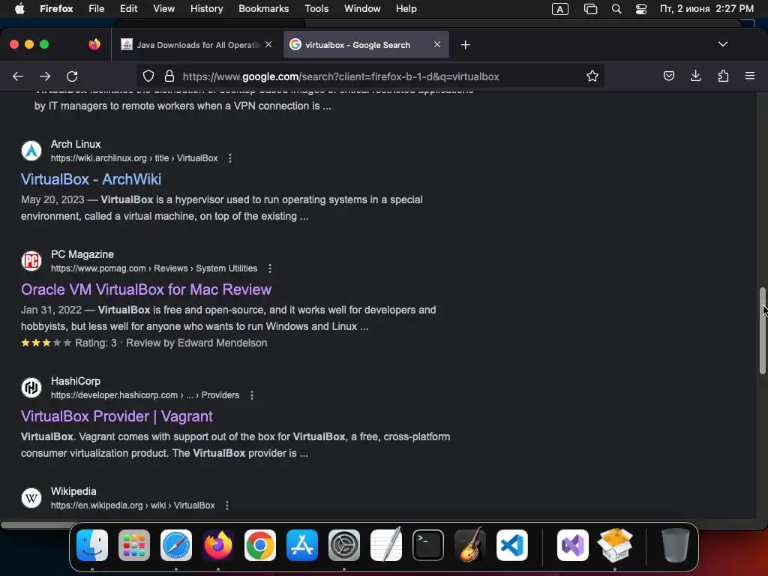Open the Apple menu
This screenshot has width=768, height=576.
19,8
